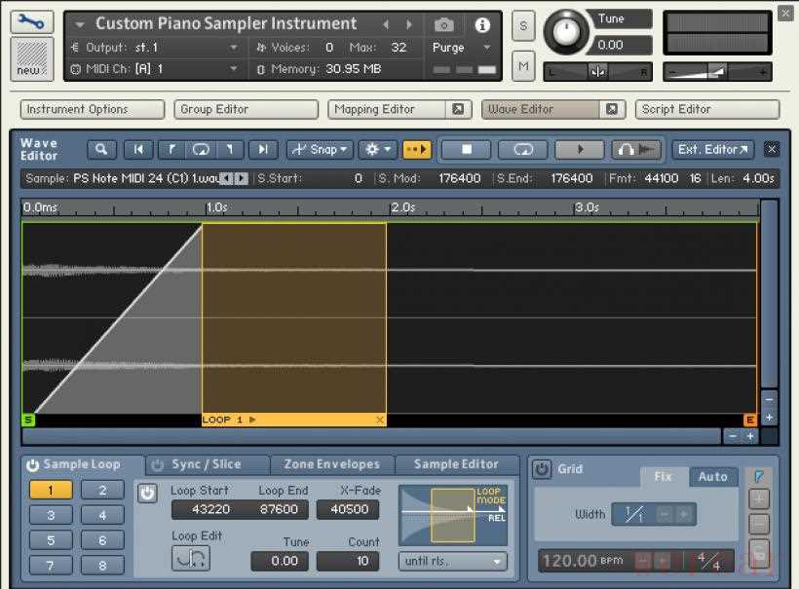Open the instrument info icon
Viewport: 799px width, 589px height.
tap(482, 25)
